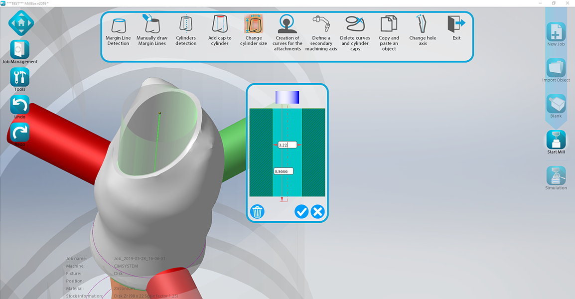
Task: Open Creation of curves for the attachments
Action: [287, 33]
